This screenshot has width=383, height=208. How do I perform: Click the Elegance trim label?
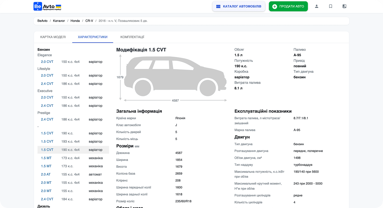click(45, 55)
